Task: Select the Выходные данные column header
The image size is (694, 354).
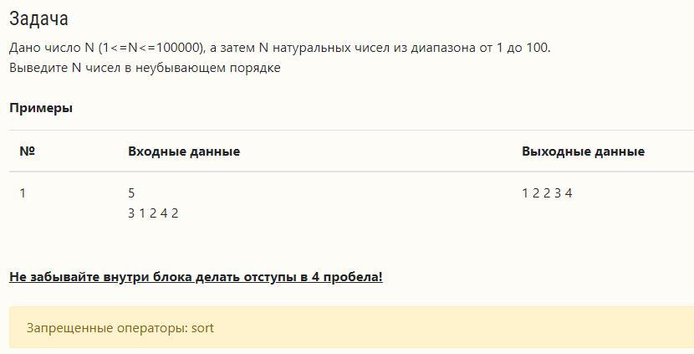Action: (x=584, y=151)
